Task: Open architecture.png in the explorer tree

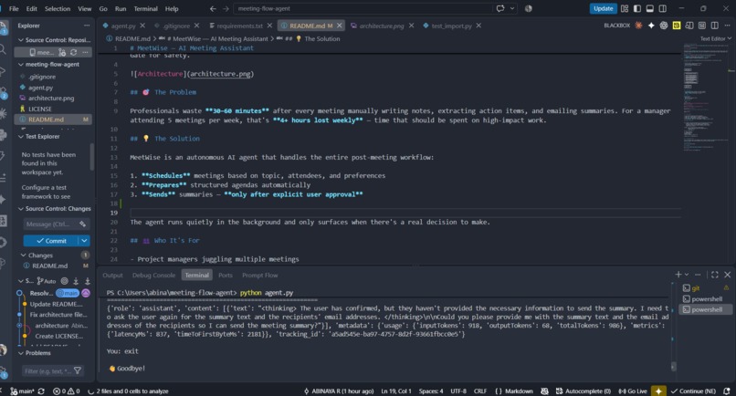Action: click(x=51, y=98)
